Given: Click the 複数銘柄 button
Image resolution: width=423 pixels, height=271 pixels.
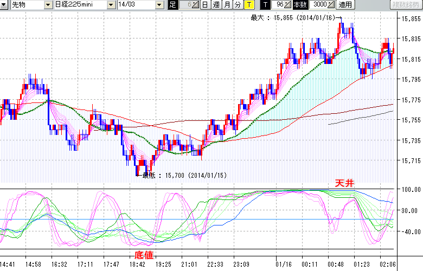Looking at the screenshot, I should (406, 5).
